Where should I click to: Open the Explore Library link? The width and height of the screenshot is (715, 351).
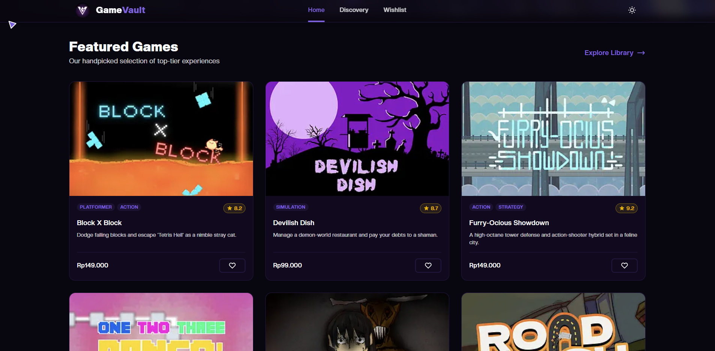pos(614,53)
